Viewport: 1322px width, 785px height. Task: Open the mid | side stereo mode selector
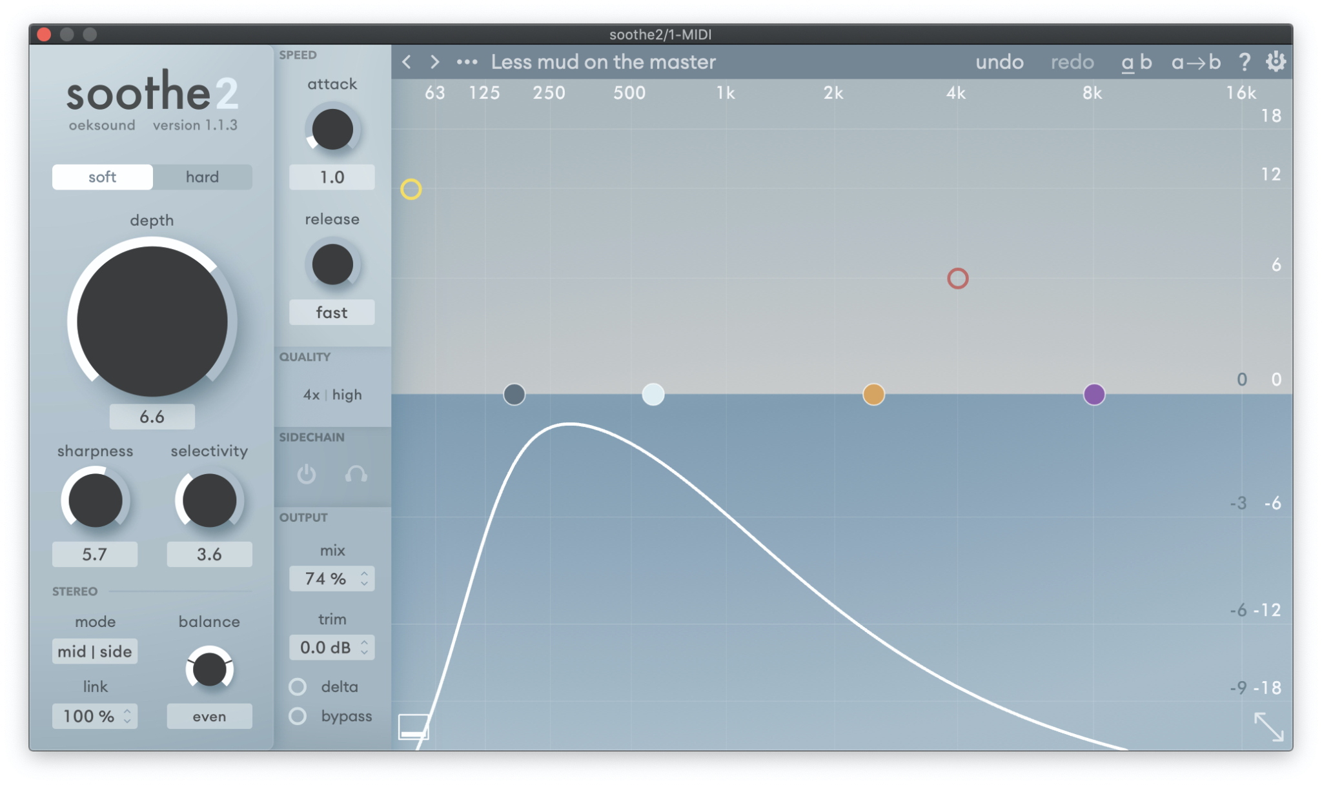tap(95, 651)
